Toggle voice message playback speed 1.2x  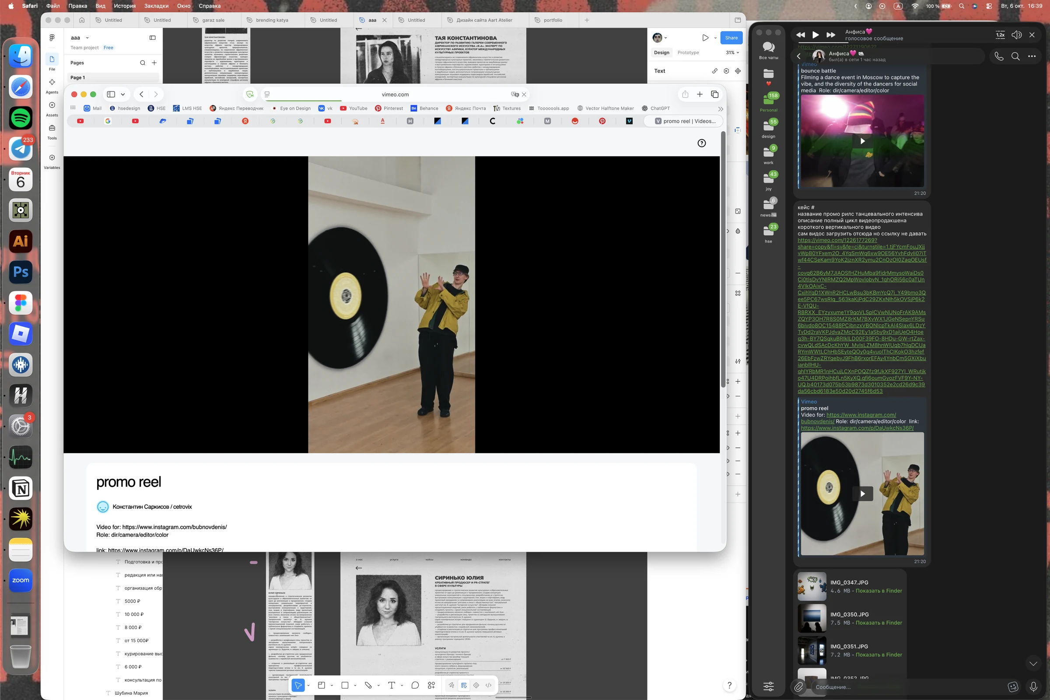1001,35
